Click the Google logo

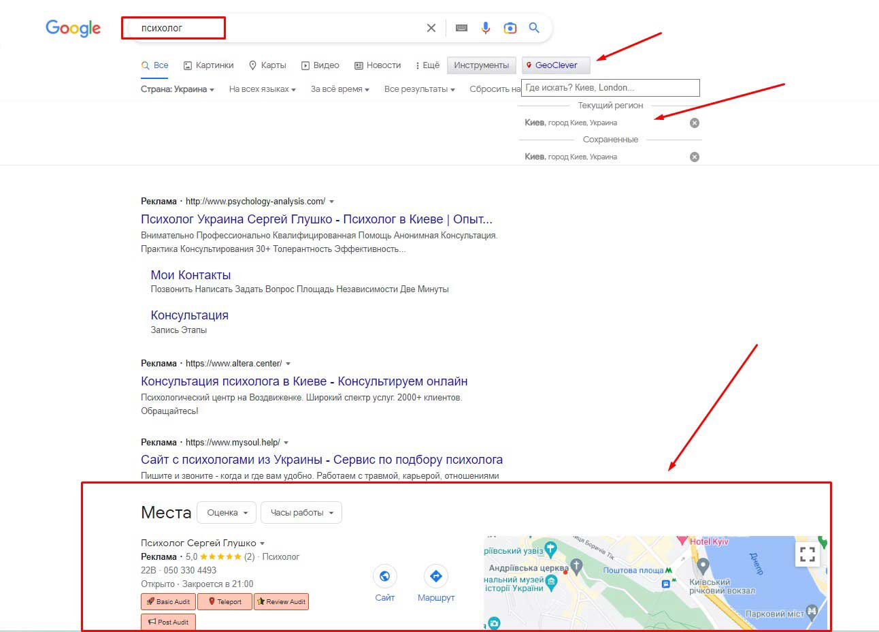click(x=73, y=28)
